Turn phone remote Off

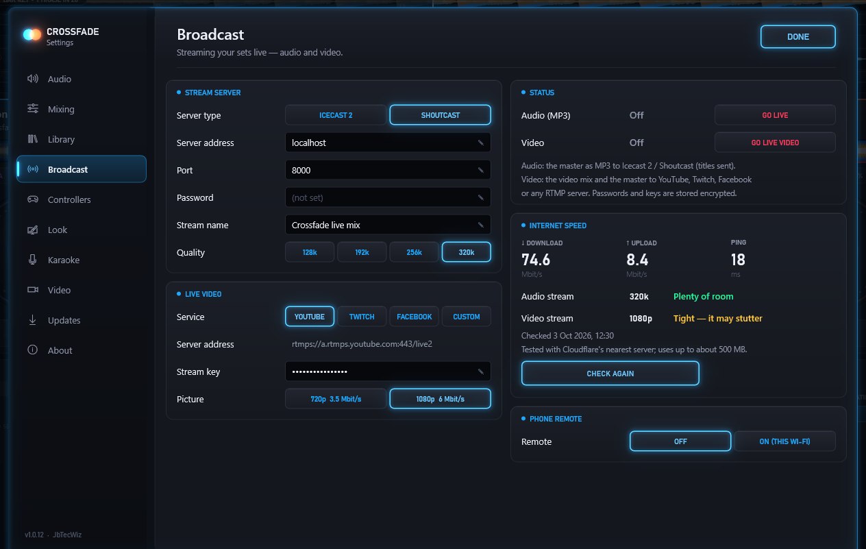(680, 441)
